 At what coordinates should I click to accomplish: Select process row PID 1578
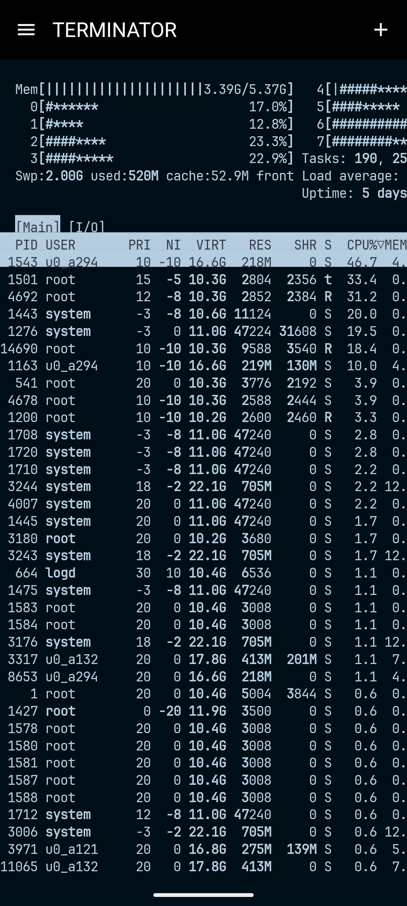click(203, 729)
